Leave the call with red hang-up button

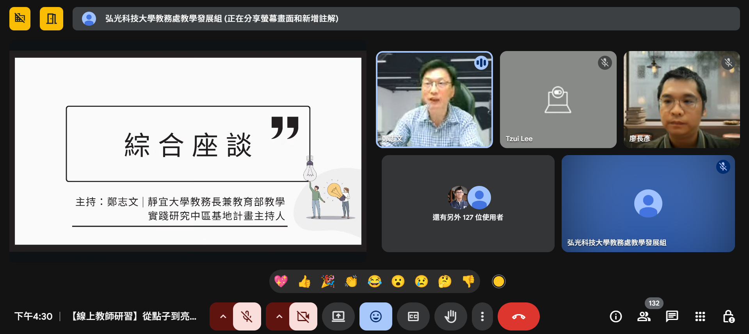[518, 316]
